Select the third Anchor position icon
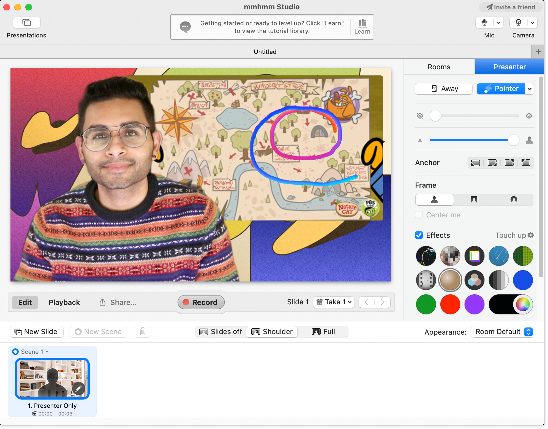The image size is (548, 429). click(x=509, y=163)
